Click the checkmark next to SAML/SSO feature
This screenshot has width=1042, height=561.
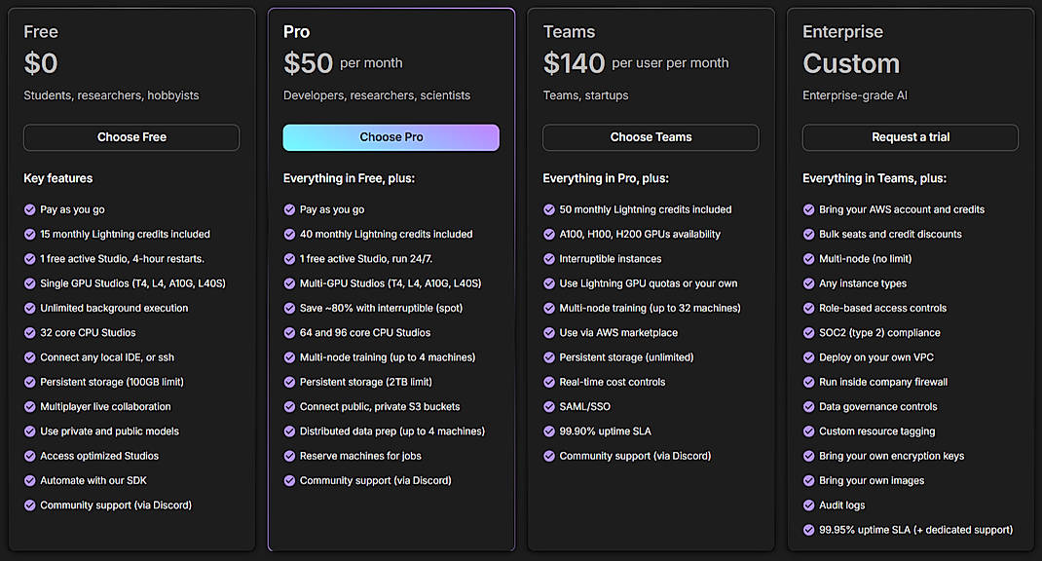[x=549, y=406]
